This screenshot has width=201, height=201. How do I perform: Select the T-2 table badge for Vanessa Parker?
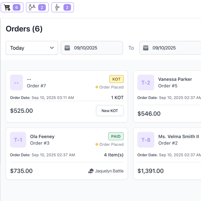pyautogui.click(x=146, y=82)
